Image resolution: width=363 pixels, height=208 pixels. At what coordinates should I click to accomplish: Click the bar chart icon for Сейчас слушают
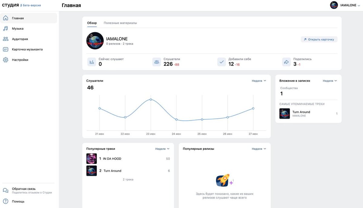click(92, 62)
